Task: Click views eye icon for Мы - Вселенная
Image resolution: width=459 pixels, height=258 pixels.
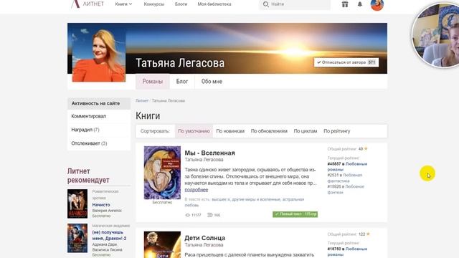Action: click(188, 215)
